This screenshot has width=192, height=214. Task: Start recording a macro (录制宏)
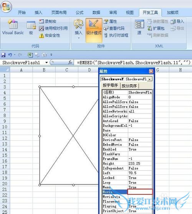(48, 21)
